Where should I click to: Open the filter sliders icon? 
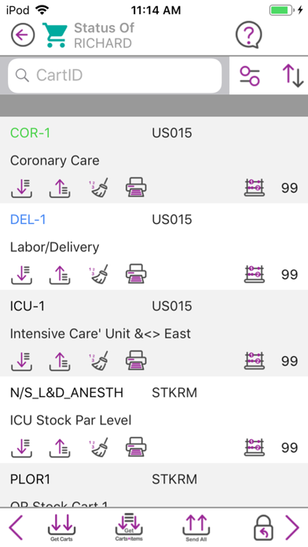(x=250, y=75)
